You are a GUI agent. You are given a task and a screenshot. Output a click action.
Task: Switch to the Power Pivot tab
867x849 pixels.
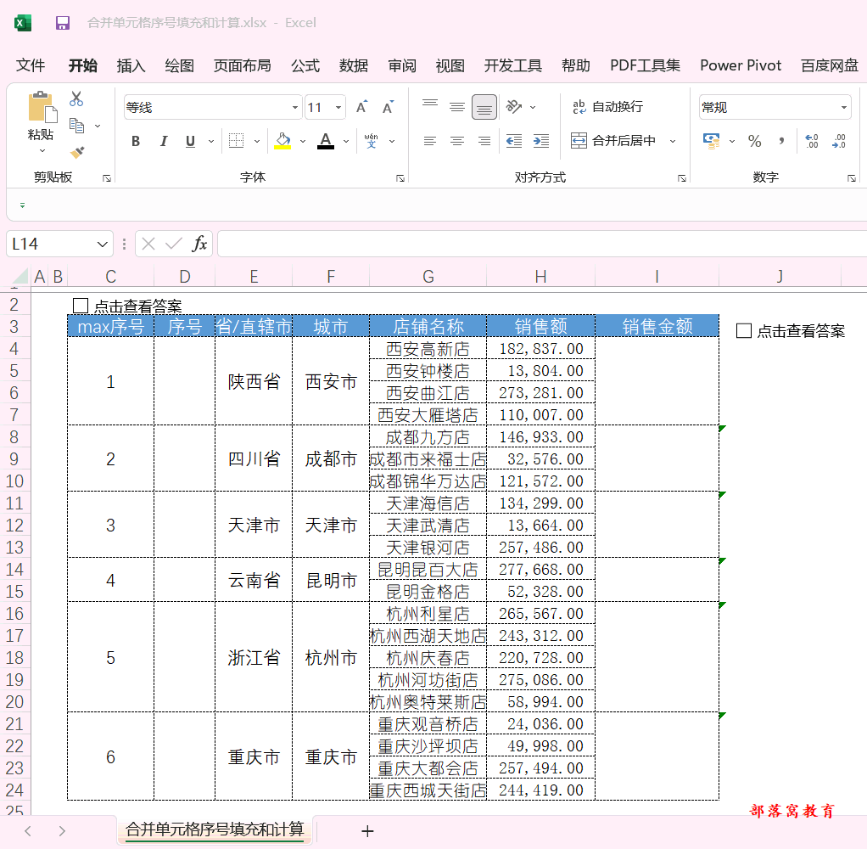click(741, 65)
